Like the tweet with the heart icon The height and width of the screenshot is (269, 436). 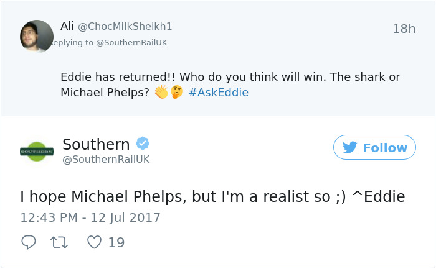pyautogui.click(x=94, y=242)
